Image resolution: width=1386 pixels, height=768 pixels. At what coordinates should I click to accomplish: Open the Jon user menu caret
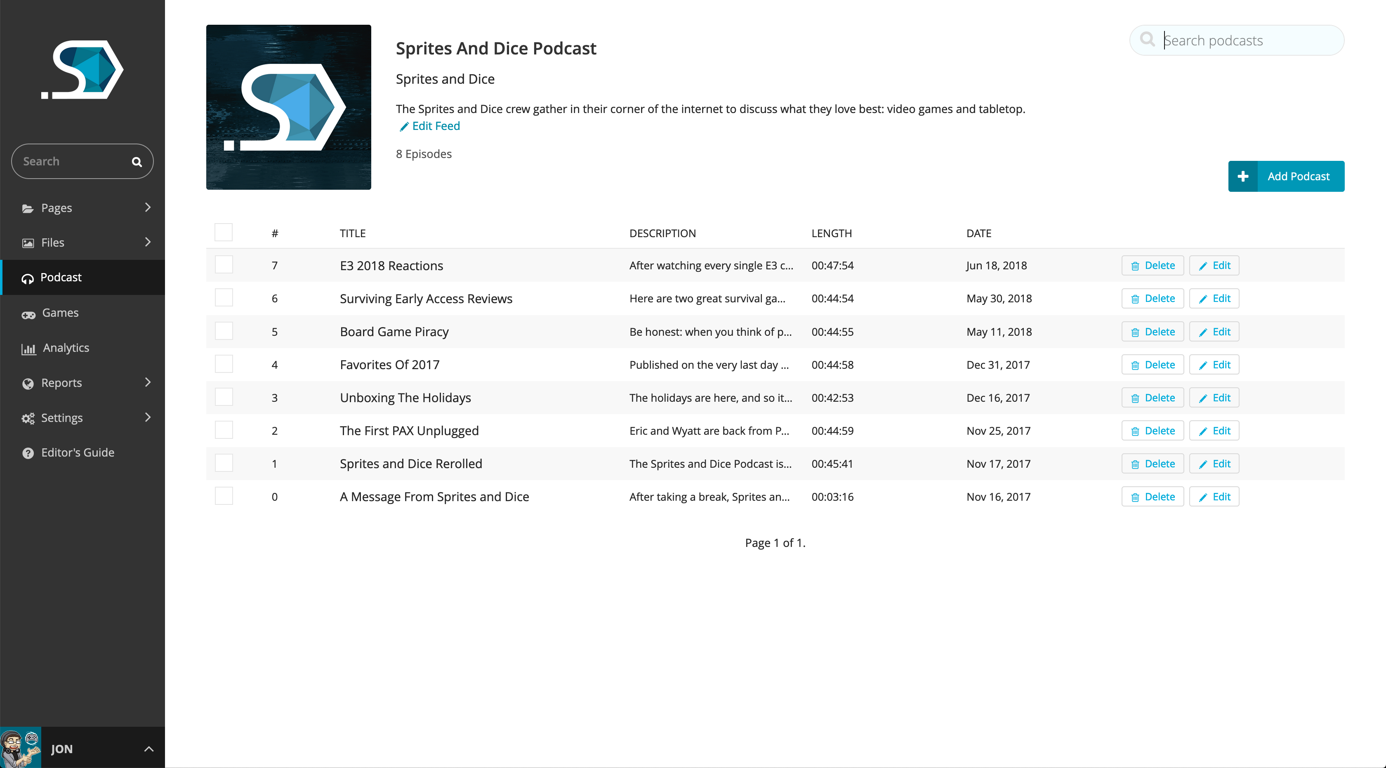point(149,749)
